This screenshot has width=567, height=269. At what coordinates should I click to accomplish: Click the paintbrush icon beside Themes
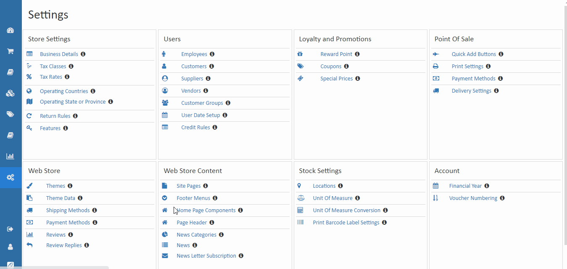click(29, 186)
